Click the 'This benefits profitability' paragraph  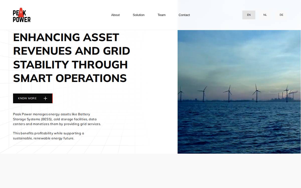pos(49,136)
